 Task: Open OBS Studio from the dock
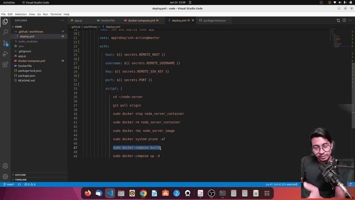click(x=211, y=193)
